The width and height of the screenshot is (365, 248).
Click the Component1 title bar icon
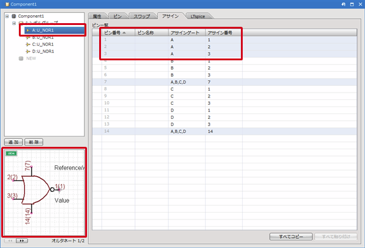tap(5, 4)
